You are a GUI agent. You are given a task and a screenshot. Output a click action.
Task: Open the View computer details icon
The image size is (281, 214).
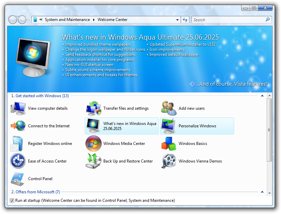(x=18, y=108)
